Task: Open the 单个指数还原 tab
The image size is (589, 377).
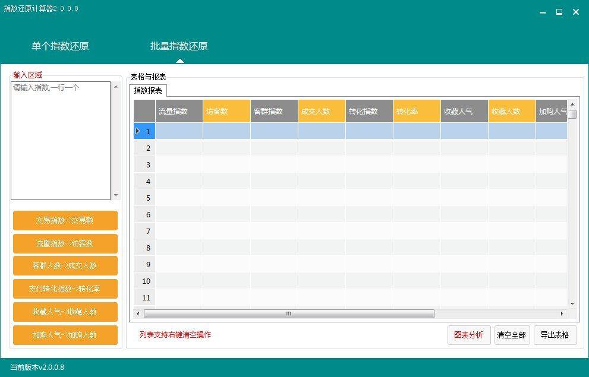Action: point(60,46)
